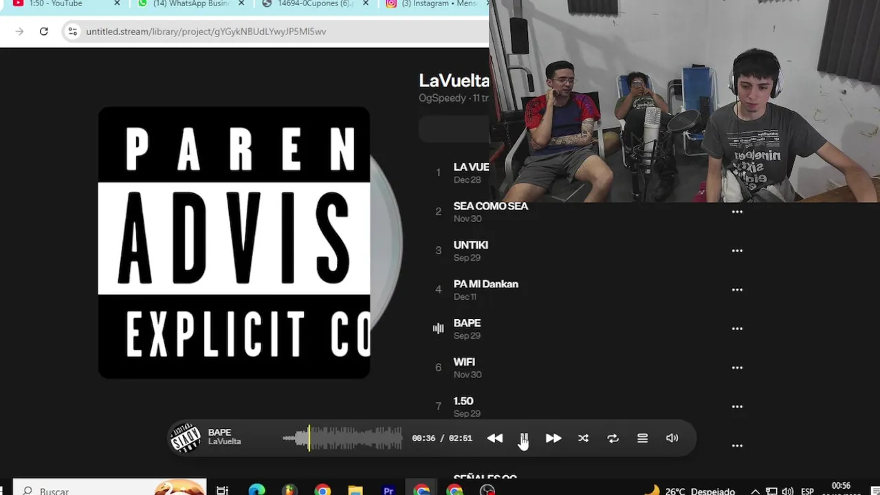The image size is (880, 495).
Task: Close the YouTube tab
Action: tap(117, 3)
